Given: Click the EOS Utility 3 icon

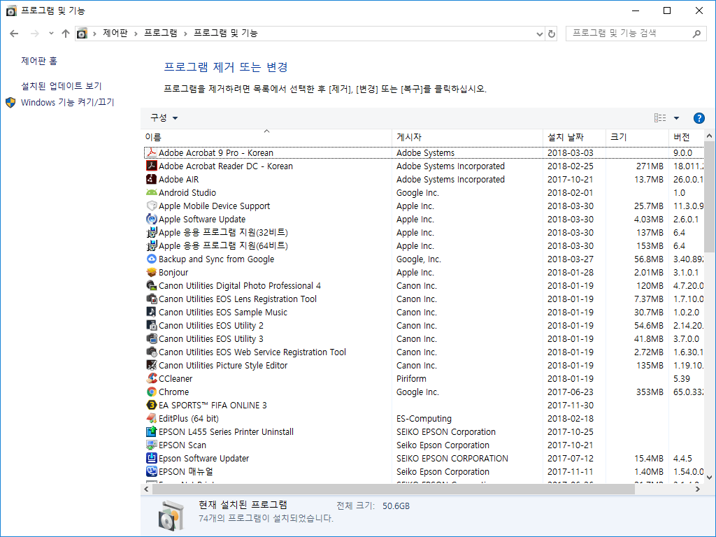Looking at the screenshot, I should pos(152,338).
